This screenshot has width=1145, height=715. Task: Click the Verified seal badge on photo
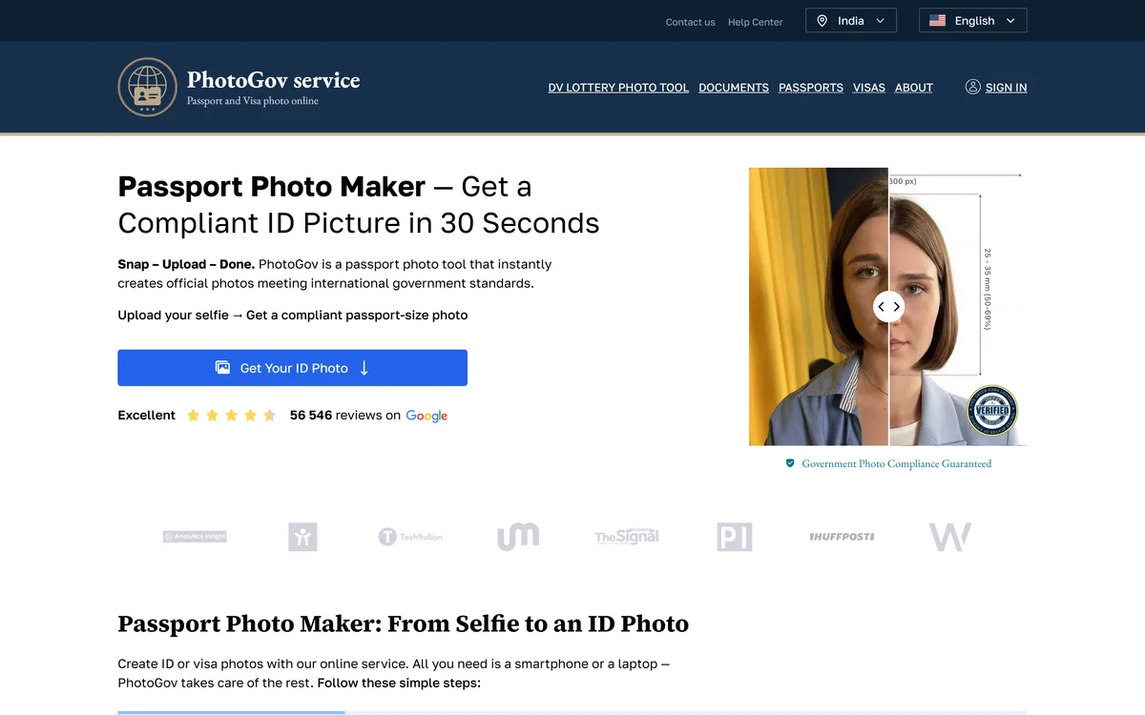(992, 412)
